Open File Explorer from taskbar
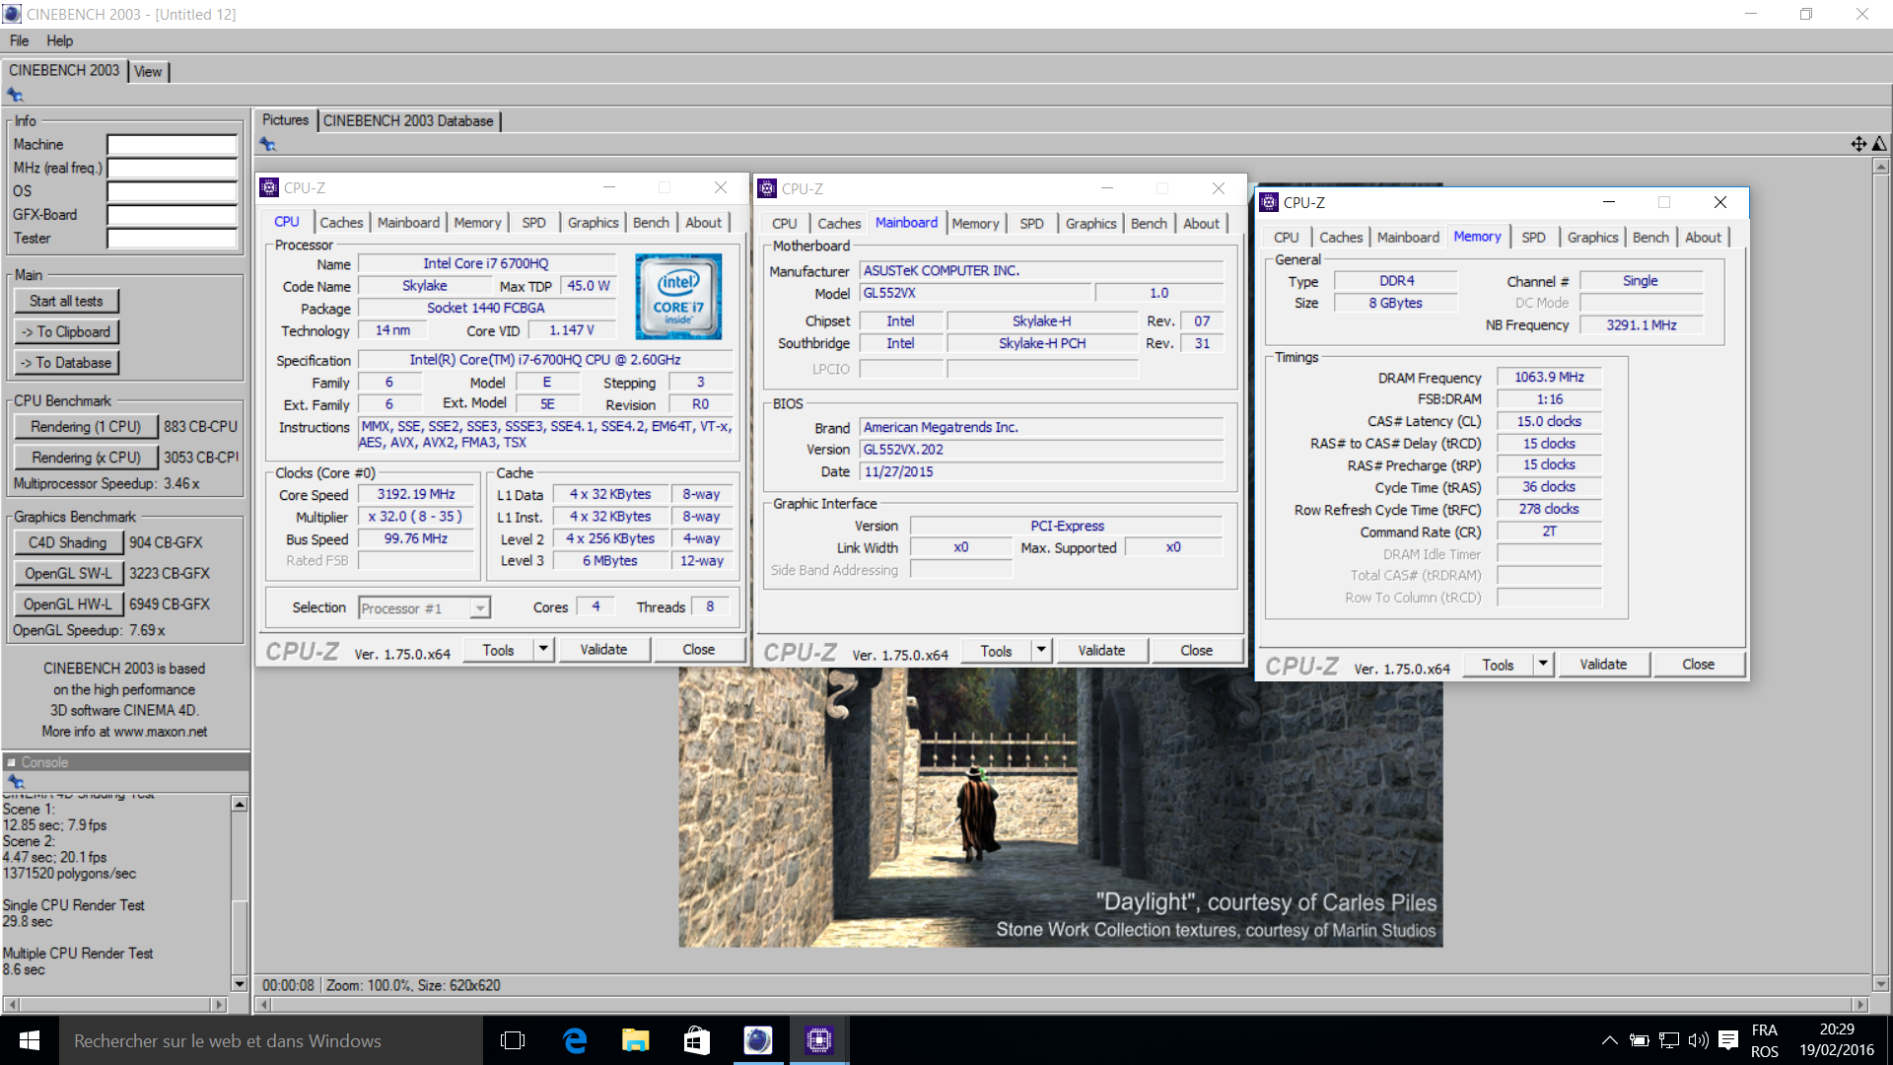The image size is (1893, 1065). [x=635, y=1040]
